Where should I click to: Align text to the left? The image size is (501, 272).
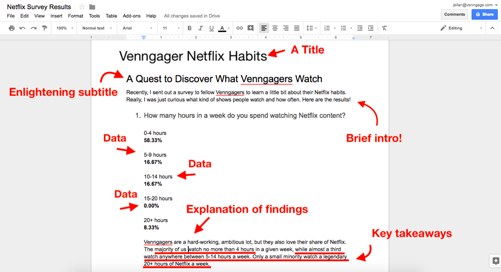[263, 28]
